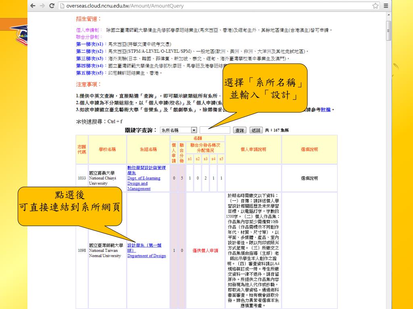Click code 1033 cell

[81, 178]
